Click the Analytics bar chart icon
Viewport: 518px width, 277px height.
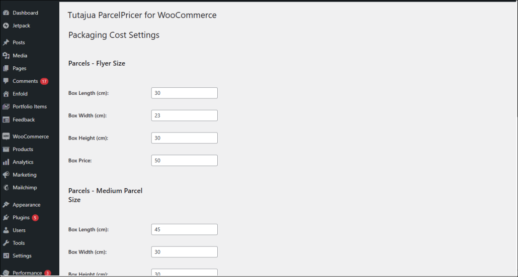[6, 162]
